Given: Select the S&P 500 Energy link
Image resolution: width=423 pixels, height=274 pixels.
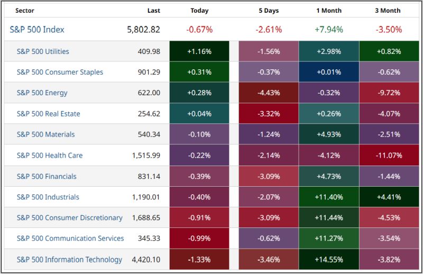Looking at the screenshot, I should pyautogui.click(x=42, y=93).
